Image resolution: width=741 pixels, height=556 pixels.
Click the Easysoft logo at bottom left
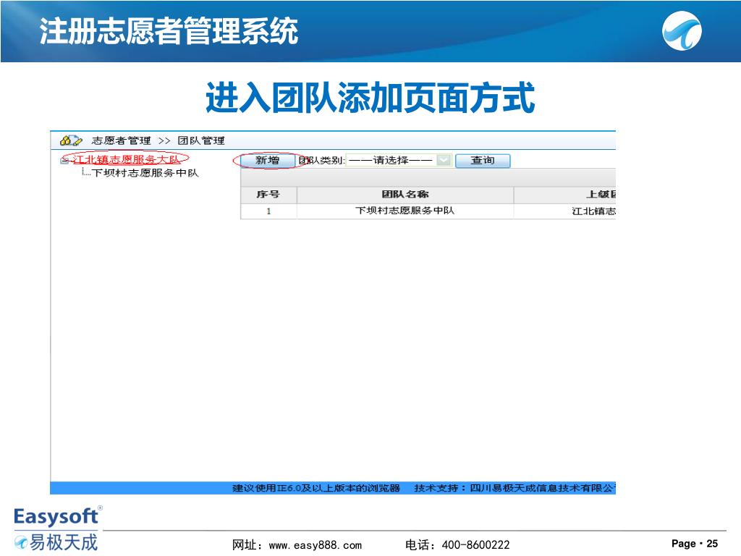click(56, 516)
